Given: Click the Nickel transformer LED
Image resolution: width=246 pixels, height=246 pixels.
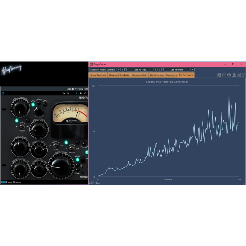Looking at the screenshot, I should tap(78, 160).
